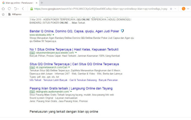The height and width of the screenshot is (120, 191).
Task: Click Iklan badge beside situsresmiterpercaya.wixsite.com
Action: [x=32, y=53]
